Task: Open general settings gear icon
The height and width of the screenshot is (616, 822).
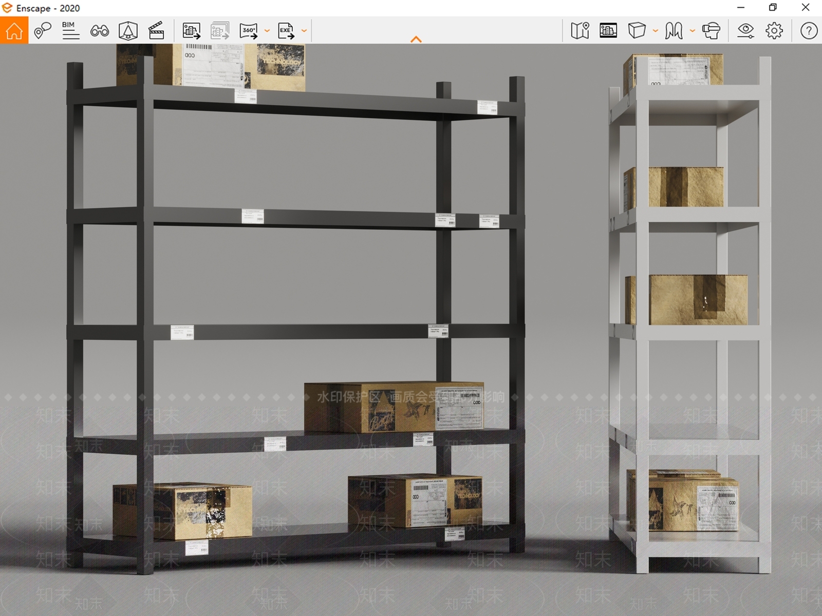Action: tap(774, 31)
